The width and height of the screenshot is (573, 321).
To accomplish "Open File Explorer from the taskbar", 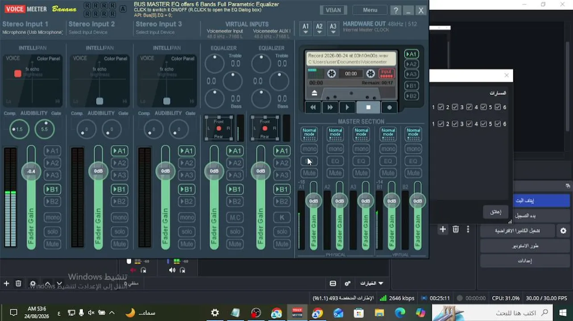I will [379, 313].
